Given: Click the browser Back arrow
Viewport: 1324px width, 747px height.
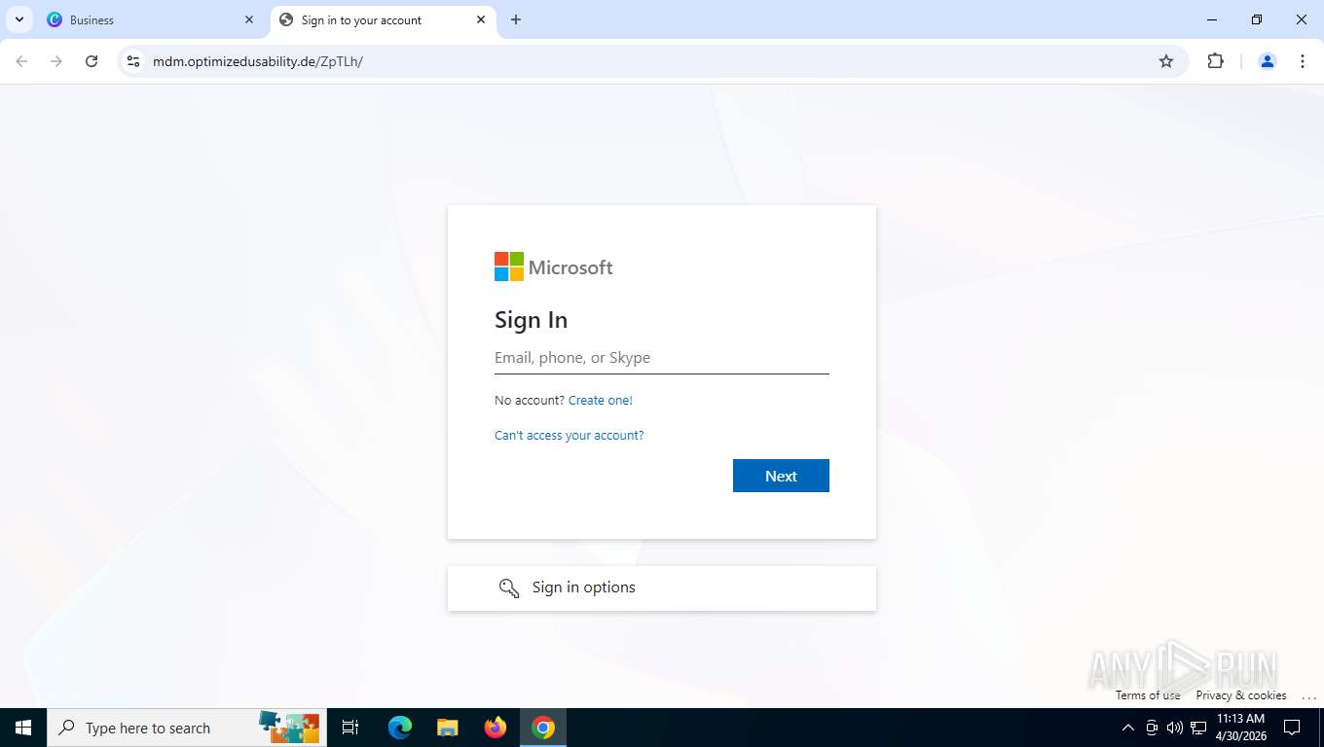Looking at the screenshot, I should (x=21, y=61).
